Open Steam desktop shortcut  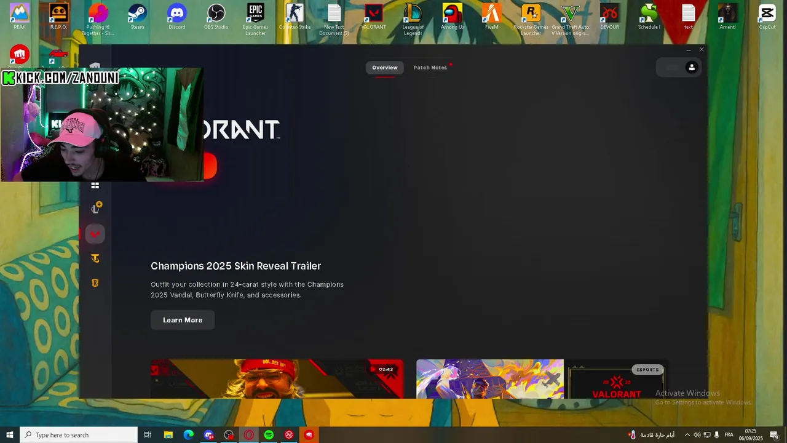point(138,17)
